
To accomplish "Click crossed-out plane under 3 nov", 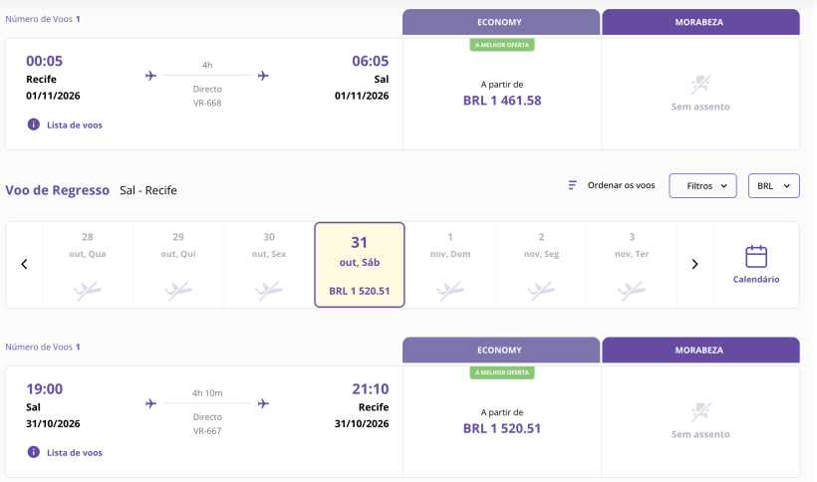I will pyautogui.click(x=632, y=291).
